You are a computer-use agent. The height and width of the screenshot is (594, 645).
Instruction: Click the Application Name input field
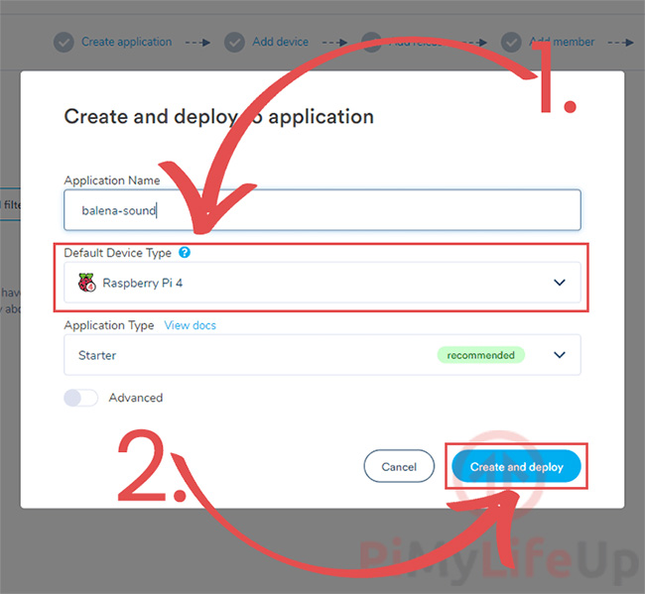tap(322, 210)
